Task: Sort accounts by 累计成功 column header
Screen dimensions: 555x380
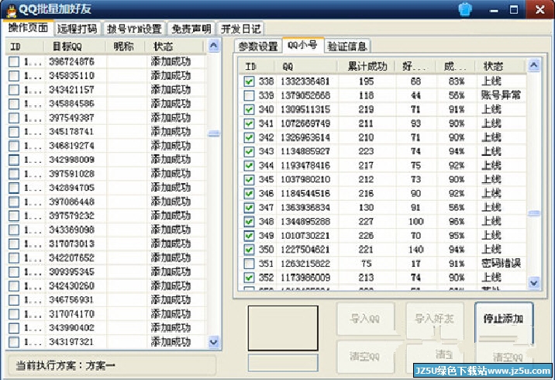Action: (367, 66)
